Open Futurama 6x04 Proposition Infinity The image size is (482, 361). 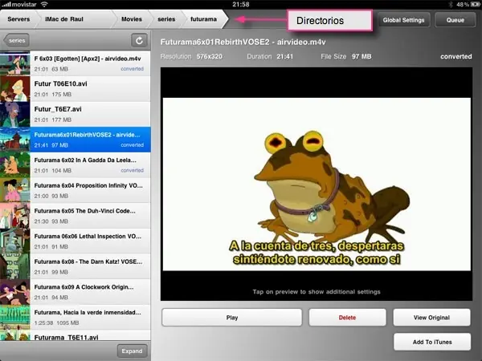point(76,190)
